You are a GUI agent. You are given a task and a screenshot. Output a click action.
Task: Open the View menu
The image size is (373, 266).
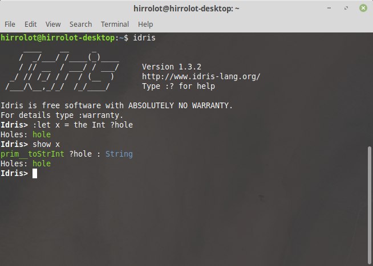point(53,24)
